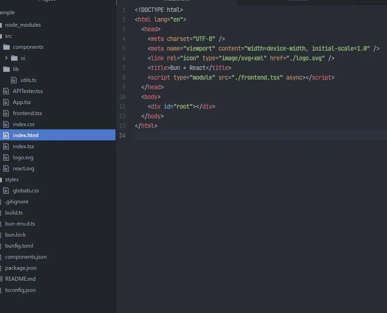Image resolution: width=387 pixels, height=313 pixels.
Task: Click the lib folder icon
Action: pos(6,69)
